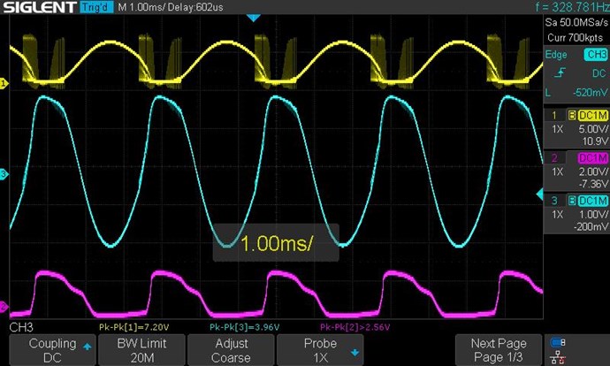Screen dimensions: 610x366
Task: Click channel 2 offset value -7.36V
Action: 593,184
